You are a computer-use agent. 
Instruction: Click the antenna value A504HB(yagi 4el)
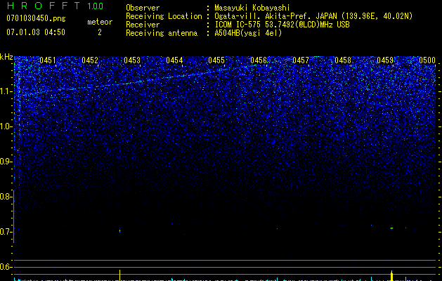point(248,33)
